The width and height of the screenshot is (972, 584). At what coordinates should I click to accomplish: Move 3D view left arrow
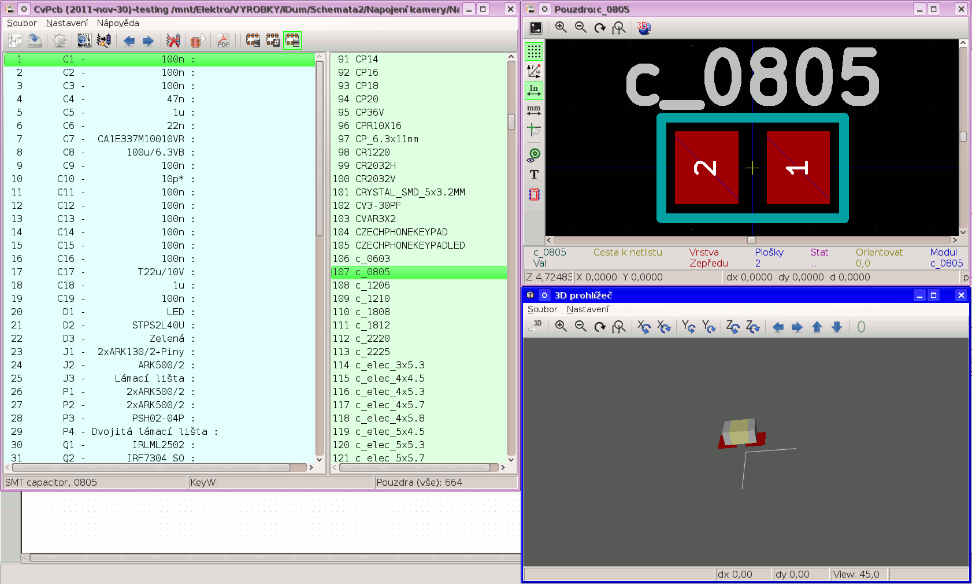(778, 327)
